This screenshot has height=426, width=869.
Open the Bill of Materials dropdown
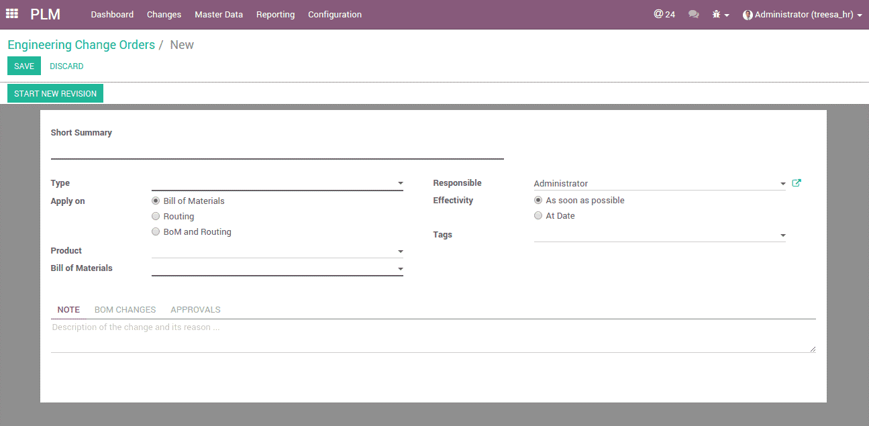point(400,269)
